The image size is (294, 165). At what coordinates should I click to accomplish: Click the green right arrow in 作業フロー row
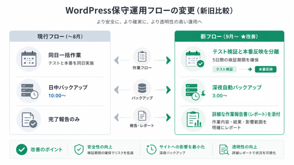(168, 60)
